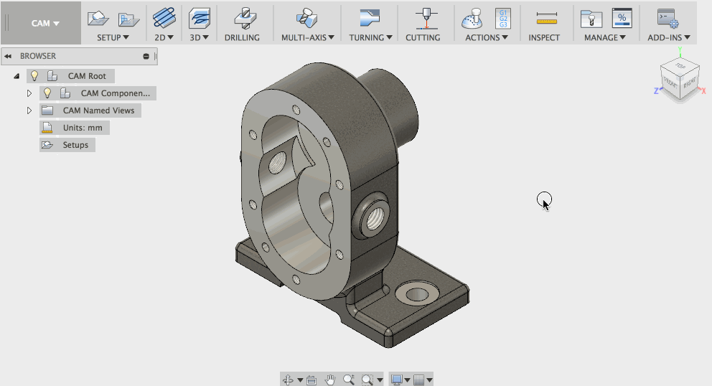Select the Drilling tool icon

242,19
